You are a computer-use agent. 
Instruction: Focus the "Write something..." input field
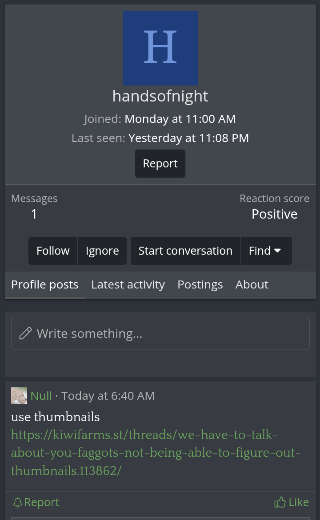pyautogui.click(x=169, y=333)
